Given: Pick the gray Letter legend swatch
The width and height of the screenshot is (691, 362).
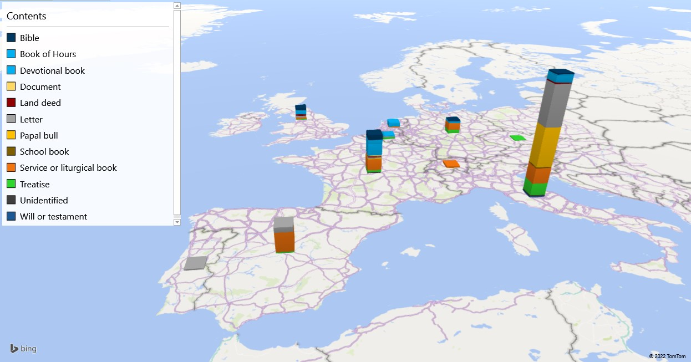Looking at the screenshot, I should 11,119.
